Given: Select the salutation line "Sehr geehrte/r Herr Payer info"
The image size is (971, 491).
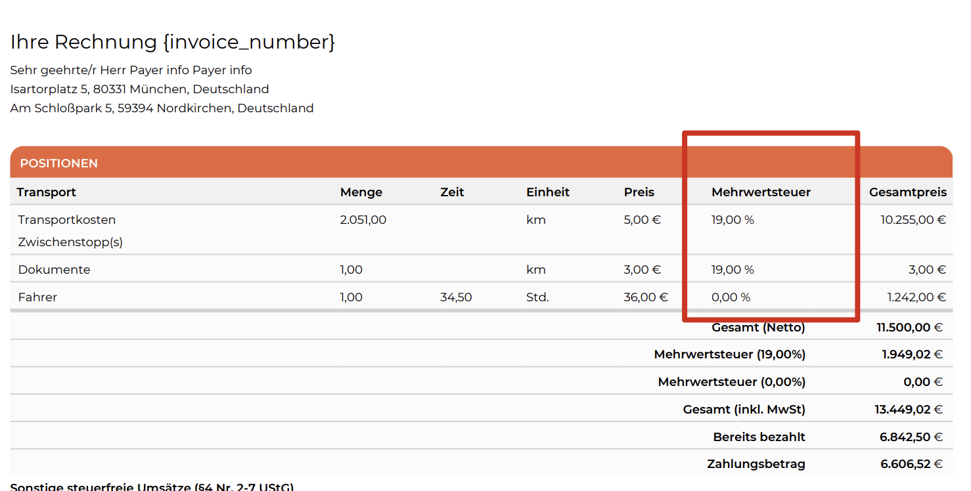Looking at the screenshot, I should point(100,70).
